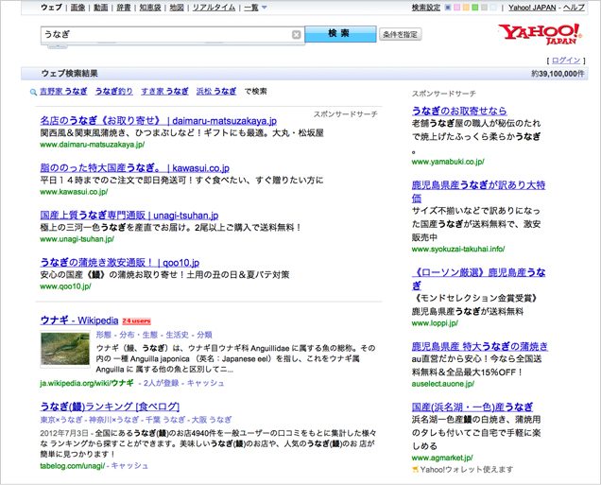Open the 一覧 dropdown menu

coord(255,8)
